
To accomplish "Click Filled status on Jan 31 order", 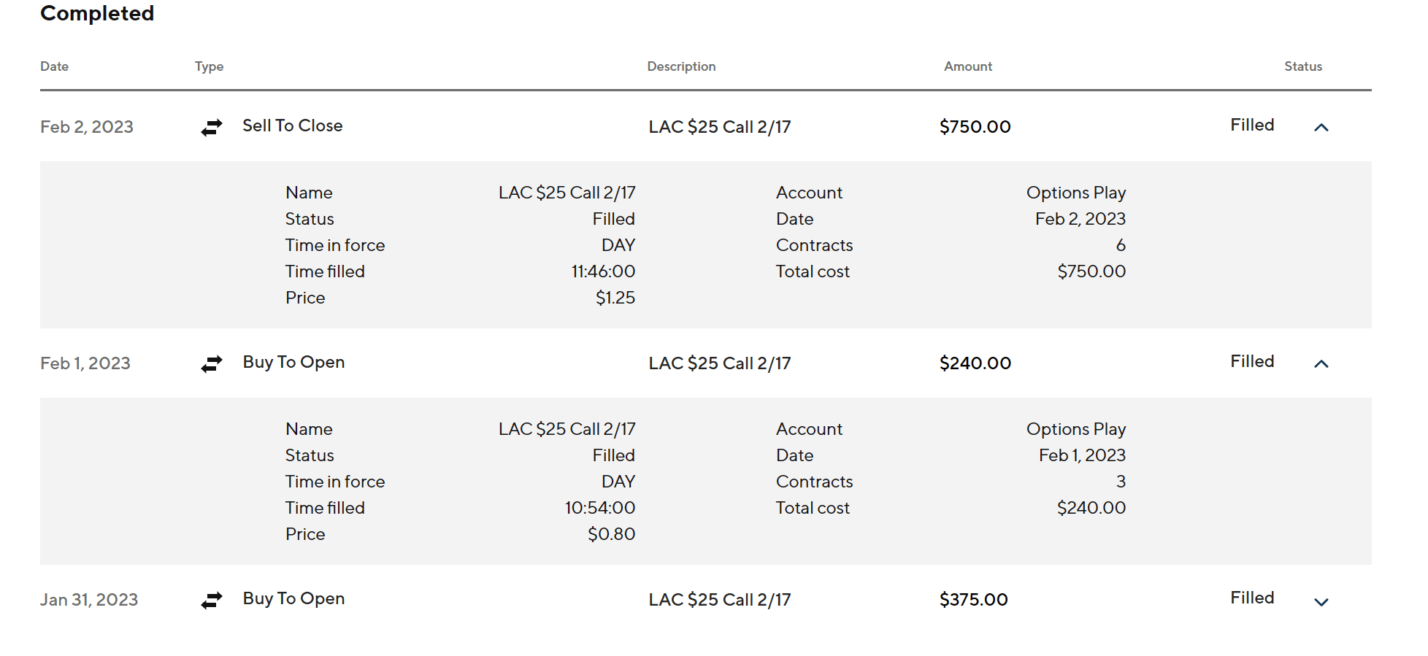I will (x=1252, y=598).
